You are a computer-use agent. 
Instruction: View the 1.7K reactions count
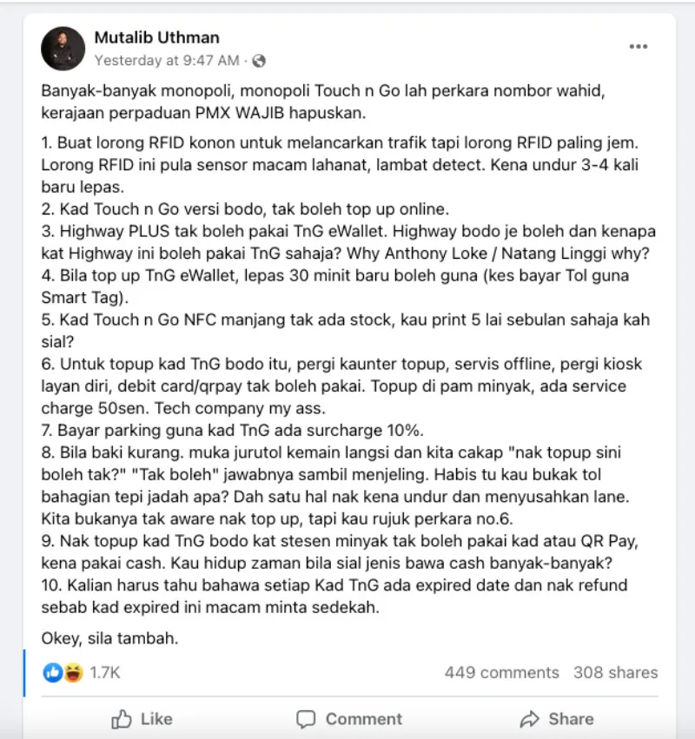pos(104,672)
